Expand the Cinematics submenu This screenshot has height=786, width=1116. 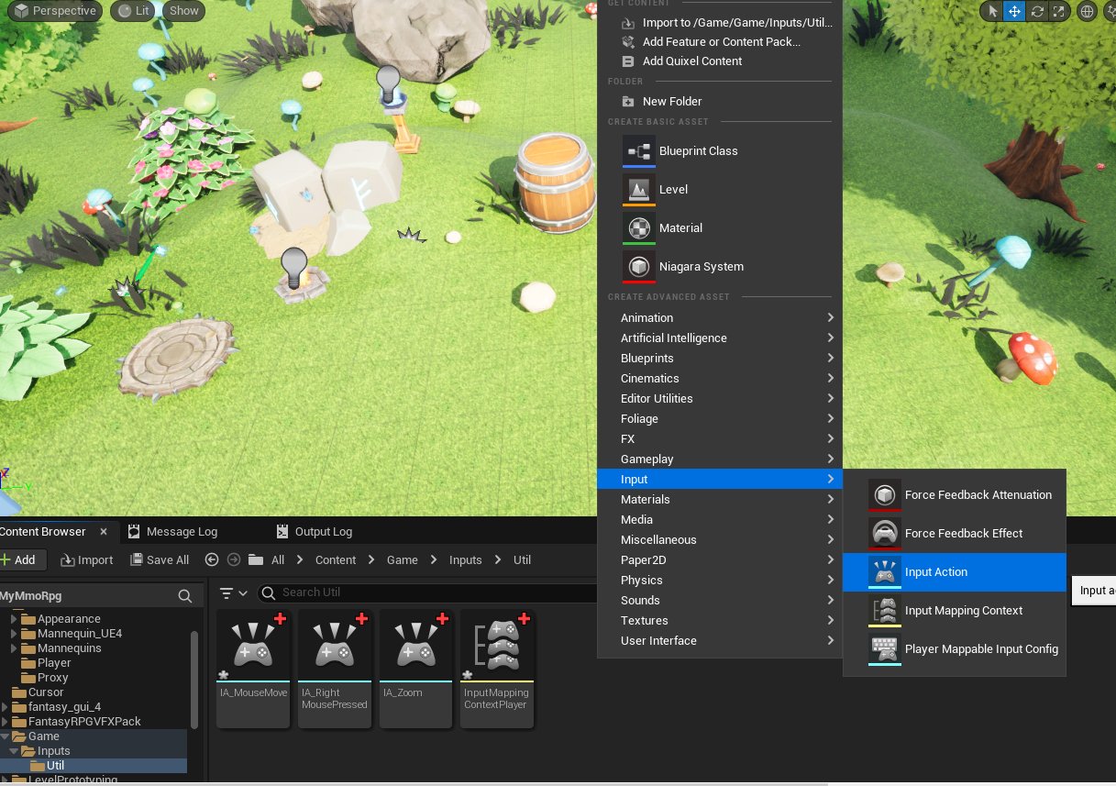point(720,378)
